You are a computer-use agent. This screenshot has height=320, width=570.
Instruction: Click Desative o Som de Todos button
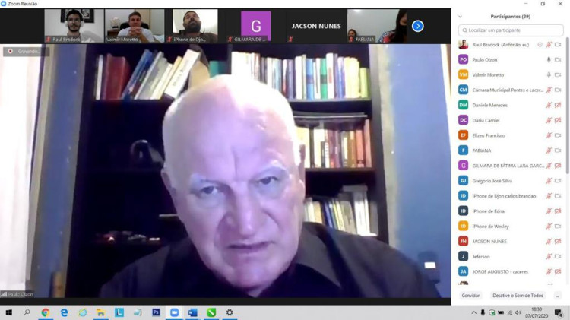518,296
